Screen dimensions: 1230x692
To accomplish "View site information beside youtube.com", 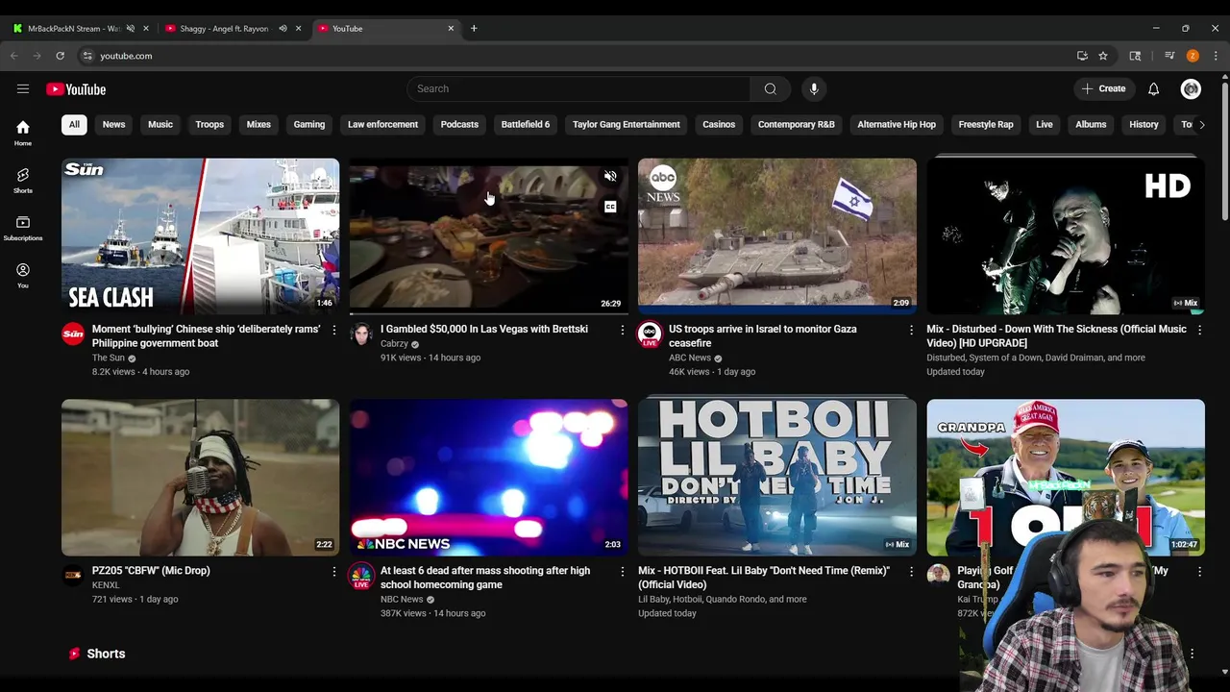I will pyautogui.click(x=87, y=56).
